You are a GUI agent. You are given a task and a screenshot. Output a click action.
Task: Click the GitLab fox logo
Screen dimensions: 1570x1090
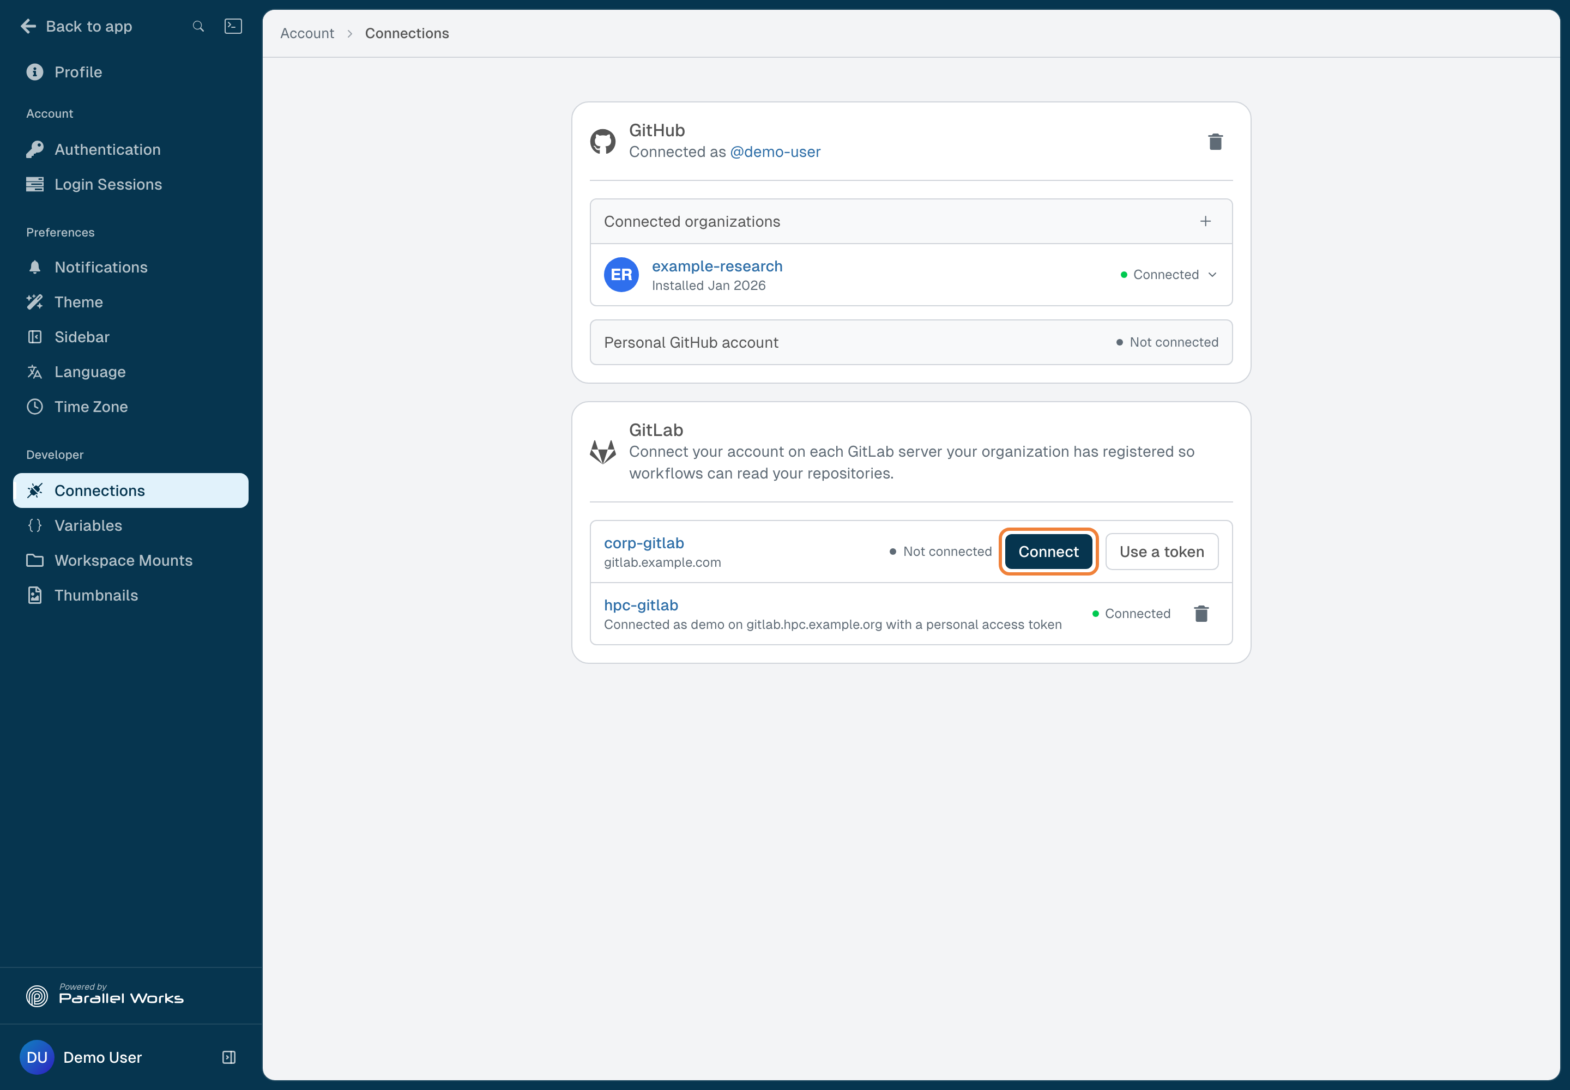602,451
